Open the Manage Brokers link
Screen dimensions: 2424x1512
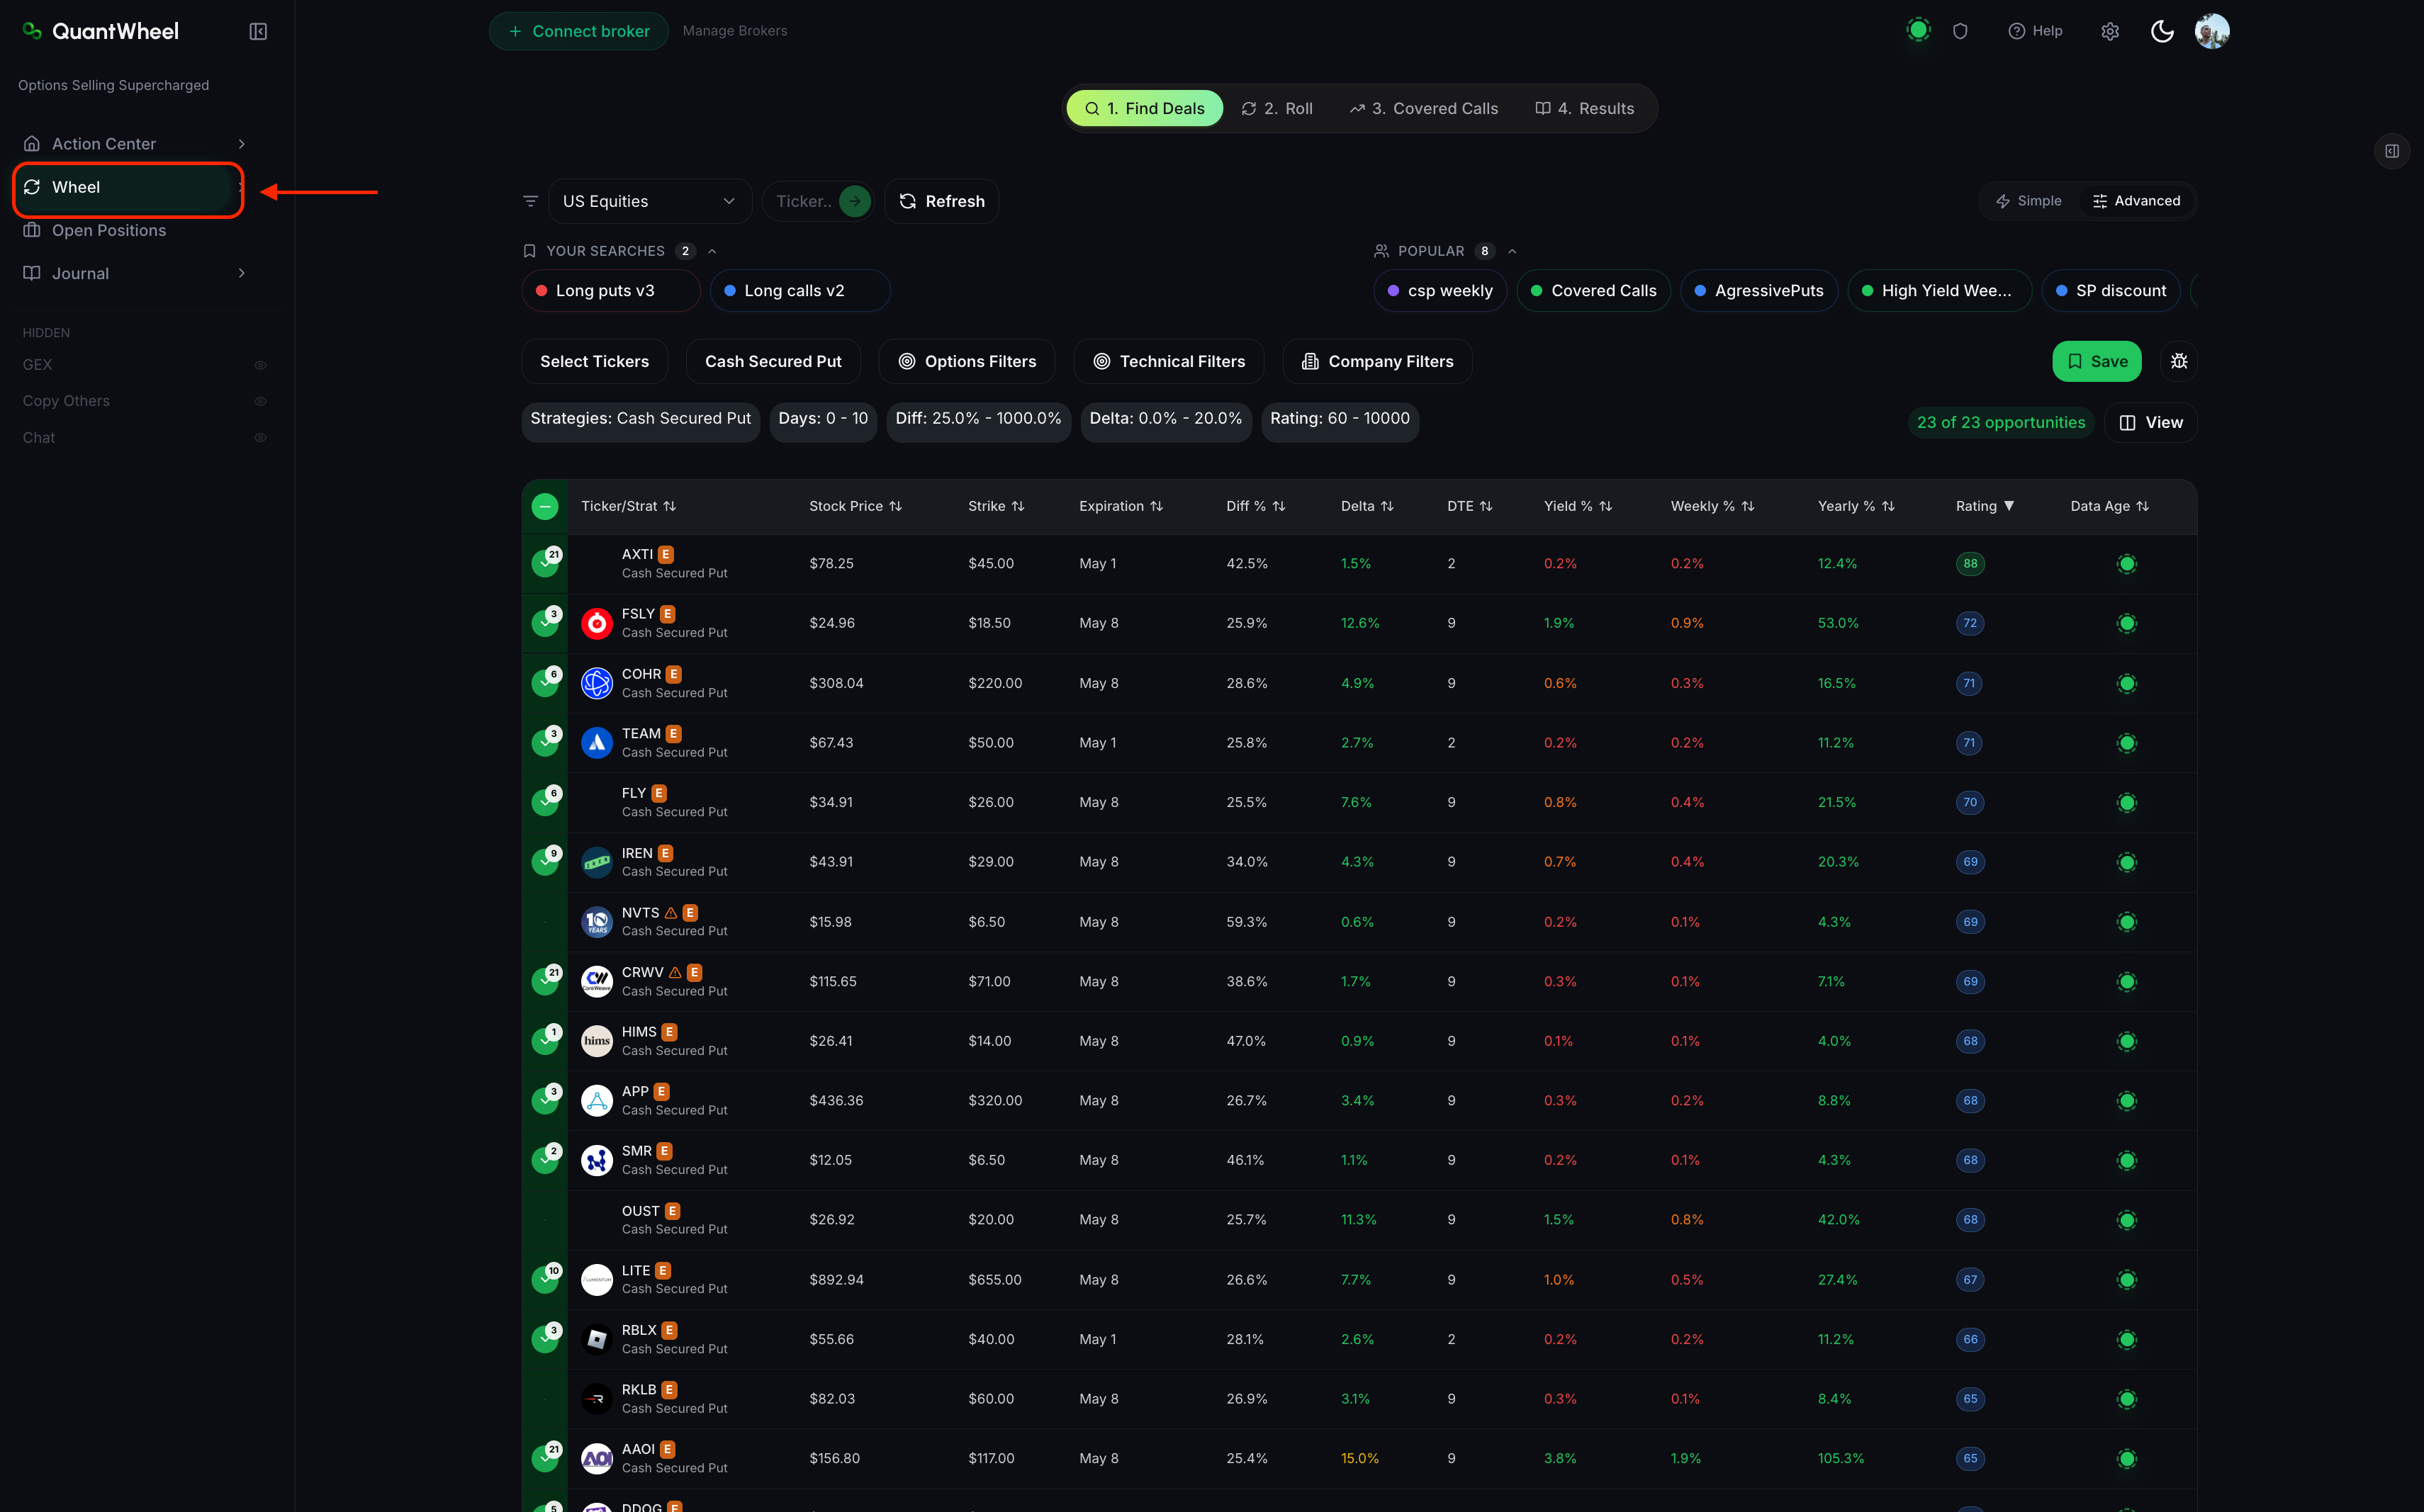[x=734, y=31]
